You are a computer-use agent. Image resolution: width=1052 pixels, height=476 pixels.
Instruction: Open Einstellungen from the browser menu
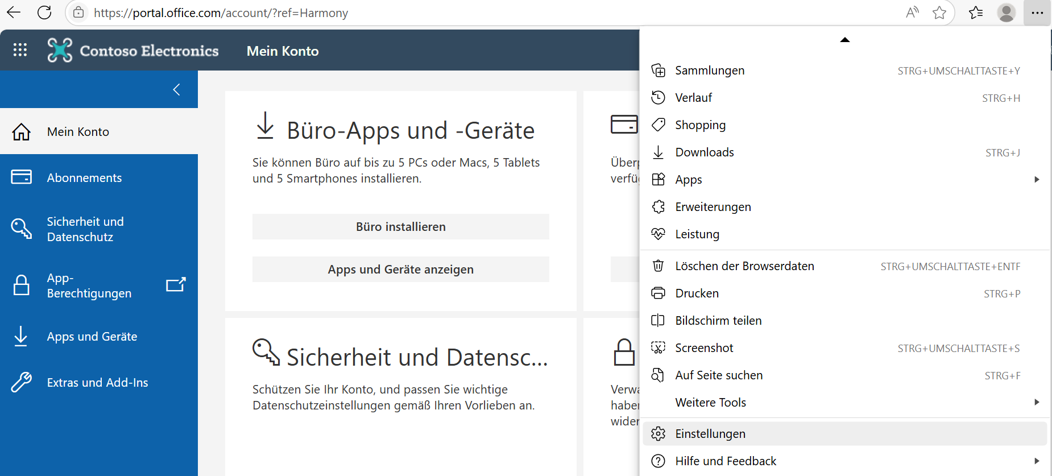845,434
